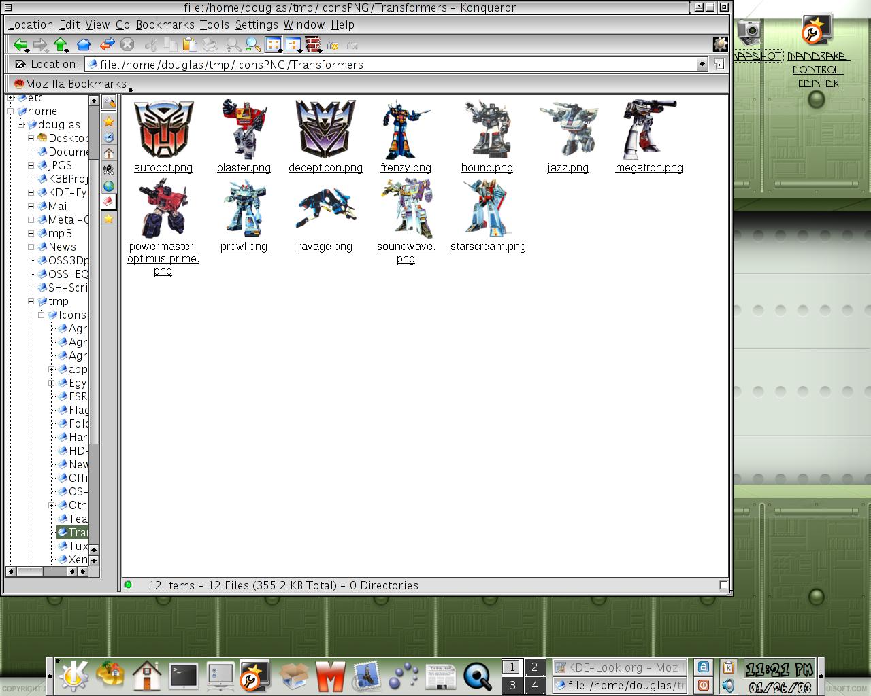Collapse the tmp folder in the tree
This screenshot has height=696, width=871.
[x=31, y=301]
